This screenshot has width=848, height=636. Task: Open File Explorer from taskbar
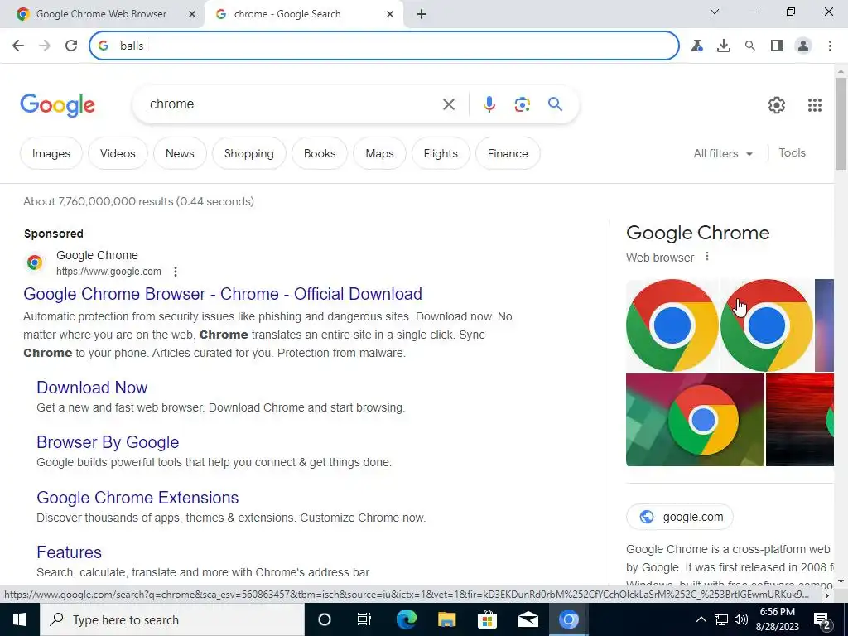(446, 619)
